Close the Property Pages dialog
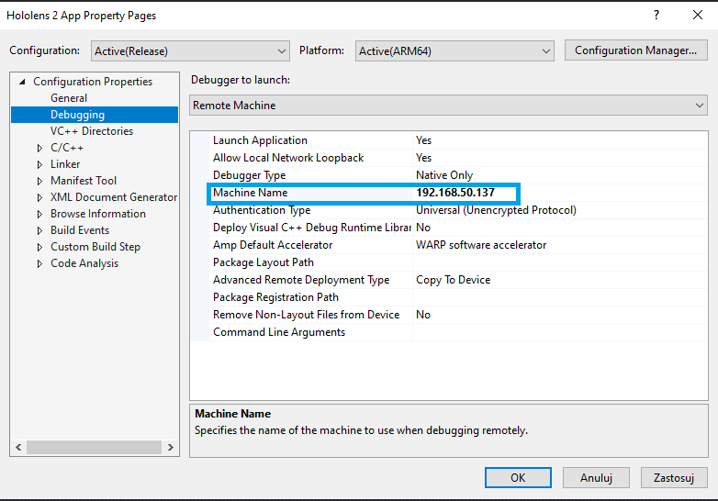The image size is (718, 501). tap(698, 15)
